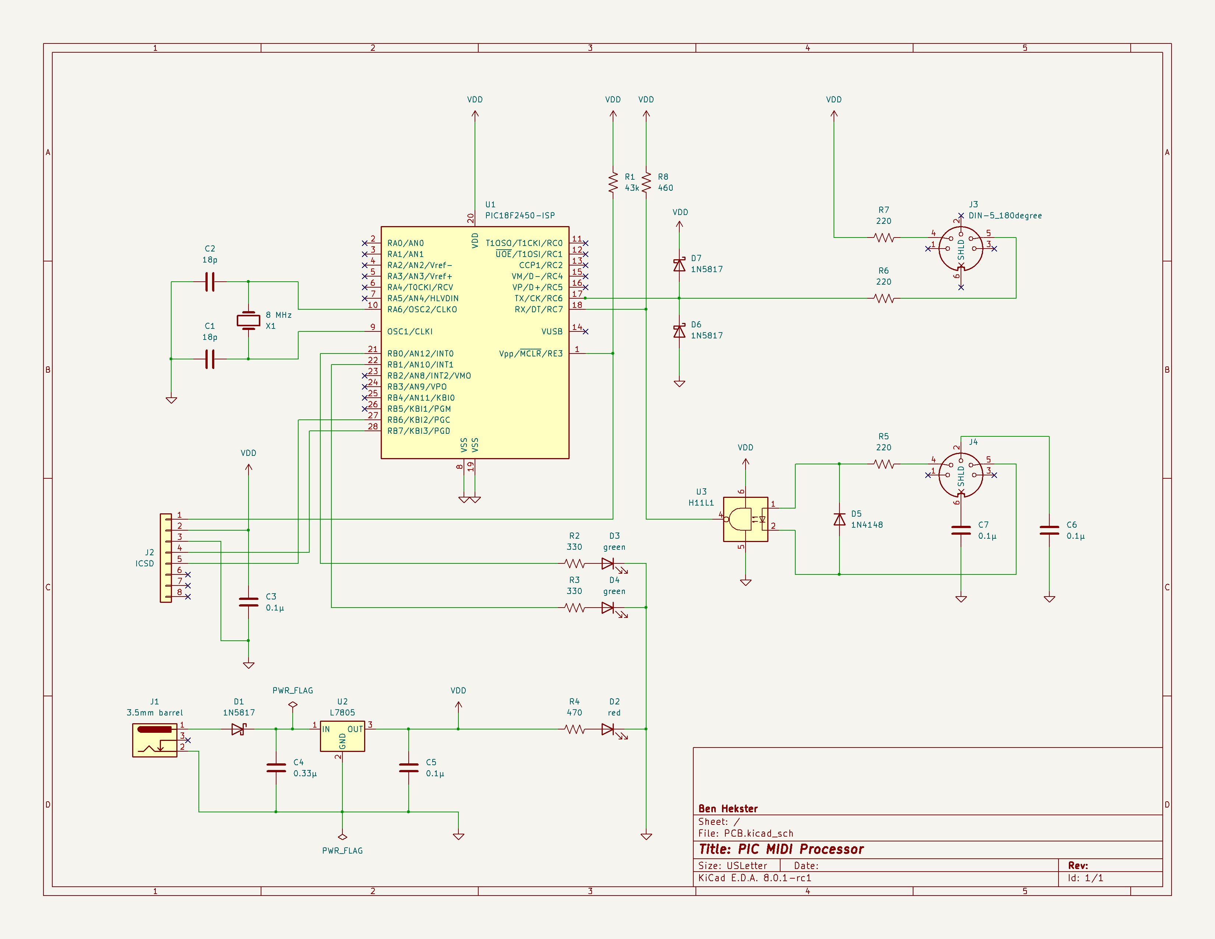Select resistor R2 330 symbol
This screenshot has width=1215, height=939.
click(x=574, y=563)
